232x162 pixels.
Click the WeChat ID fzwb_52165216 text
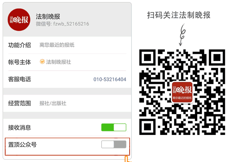(x=62, y=24)
